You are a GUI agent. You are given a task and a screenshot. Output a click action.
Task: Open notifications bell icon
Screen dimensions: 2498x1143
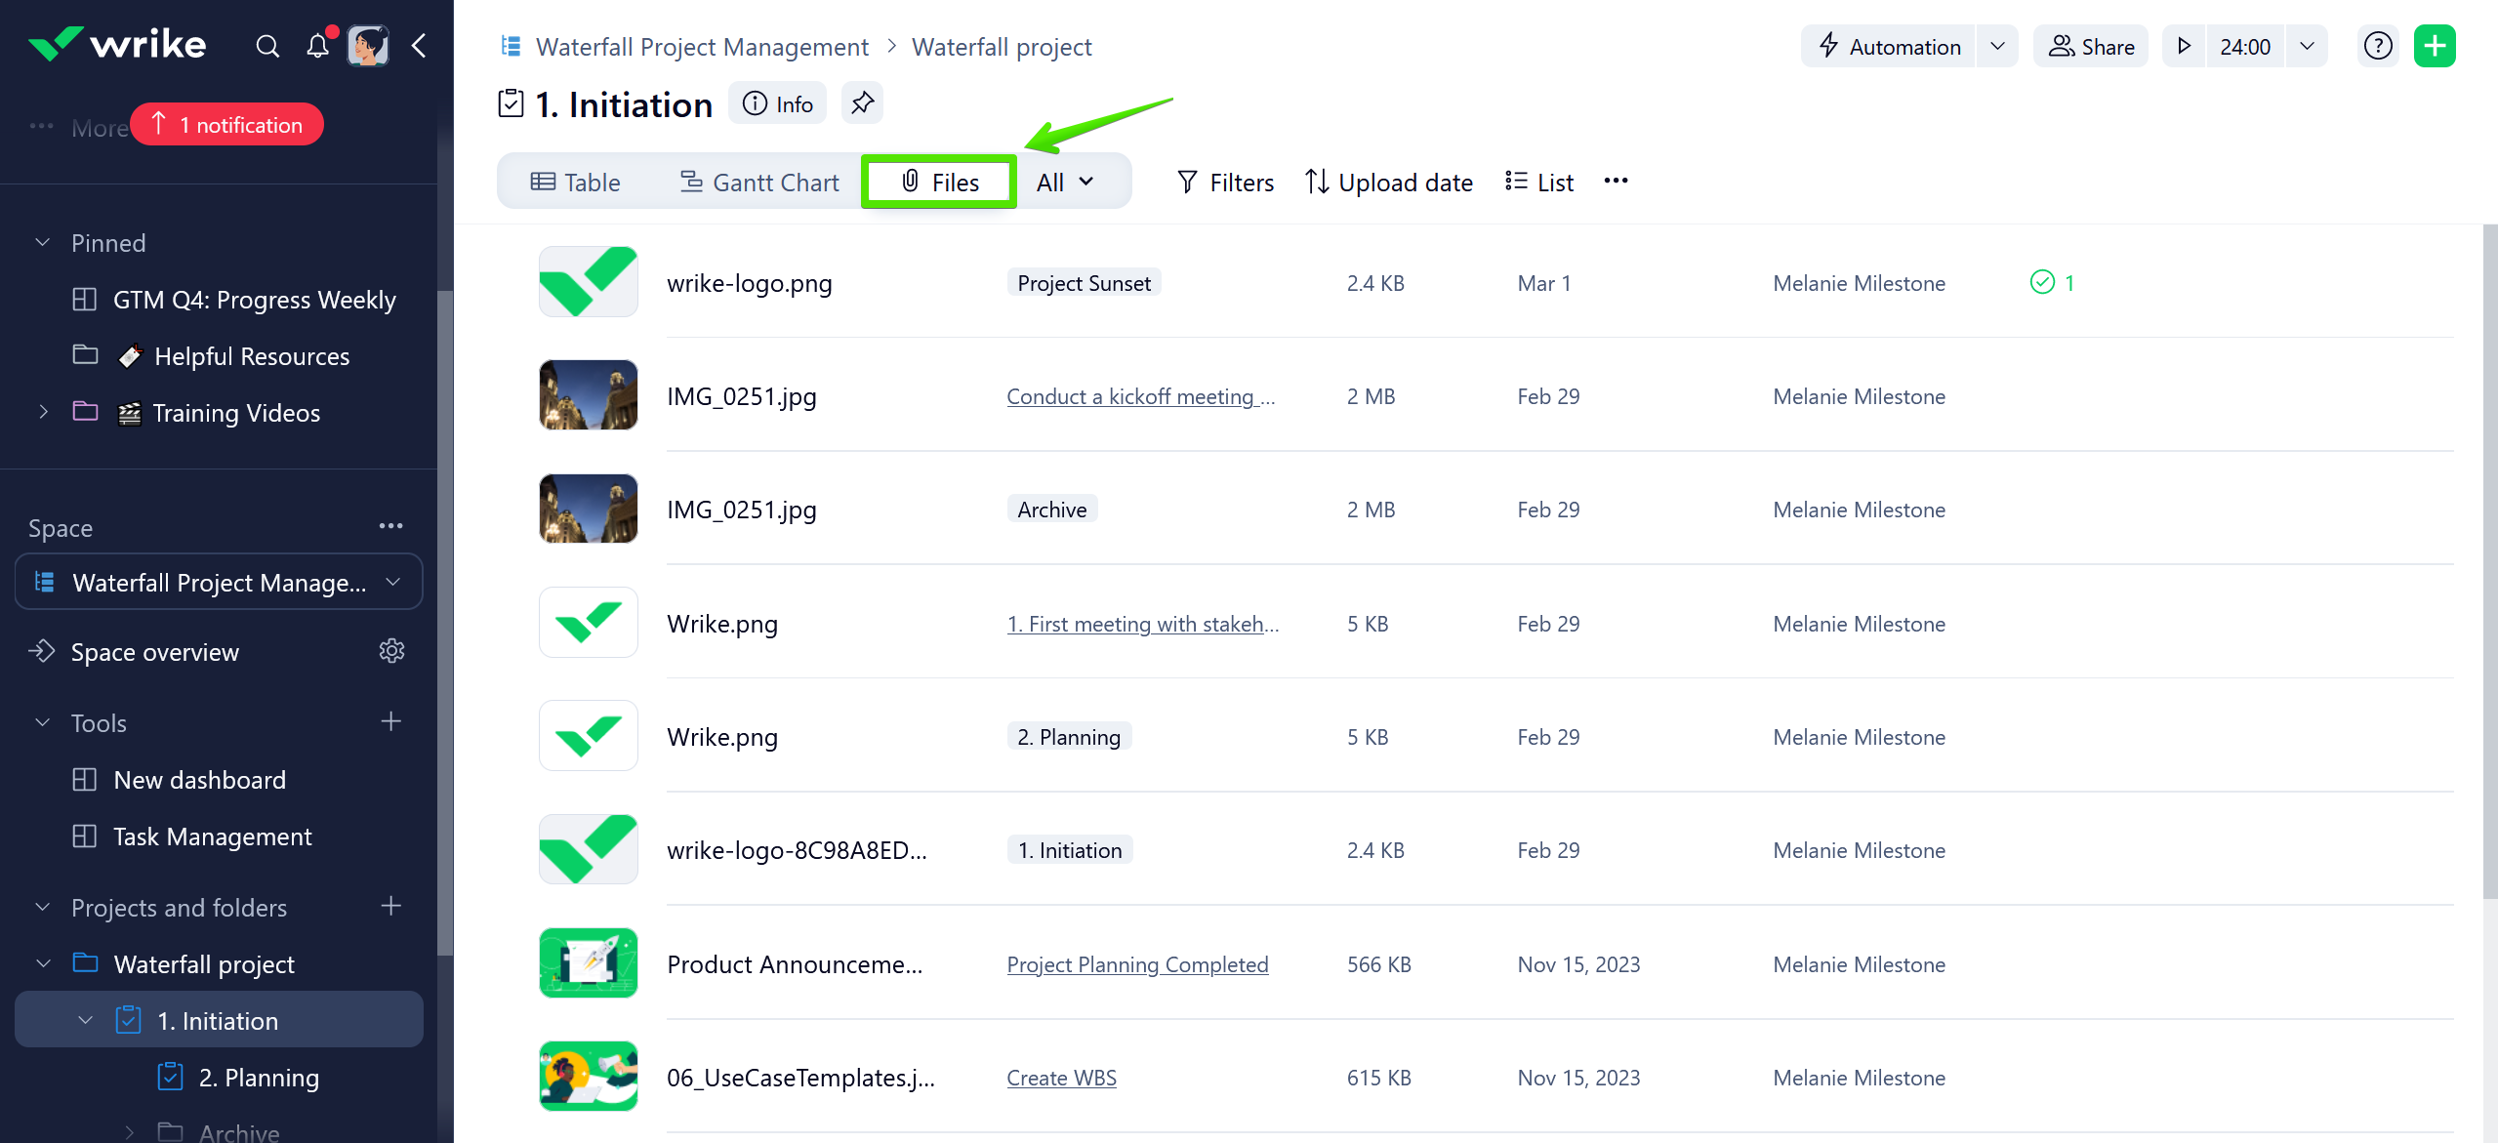(x=317, y=46)
